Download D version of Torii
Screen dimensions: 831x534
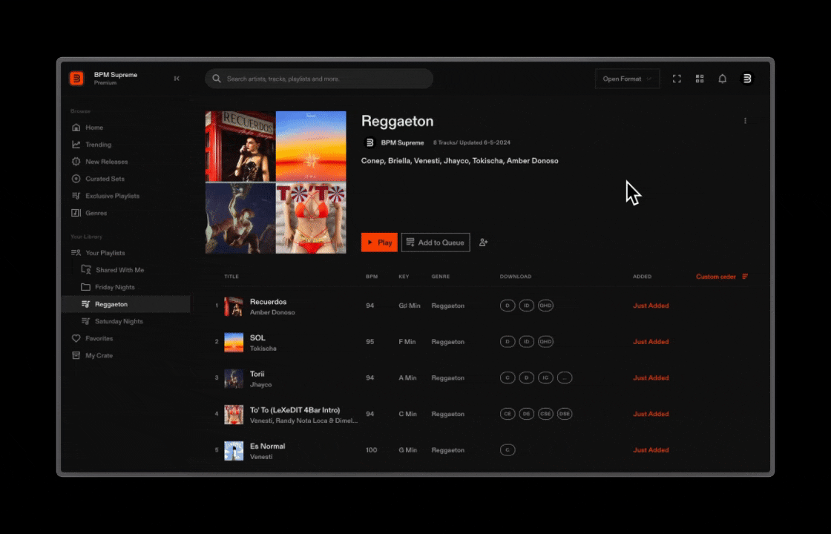pos(526,378)
